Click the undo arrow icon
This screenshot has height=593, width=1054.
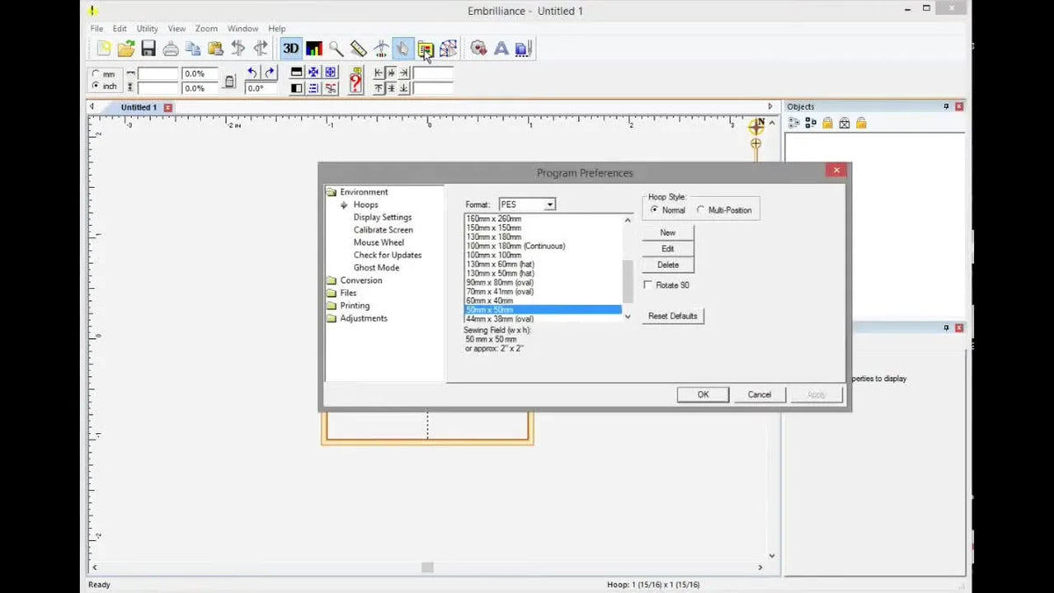(253, 73)
